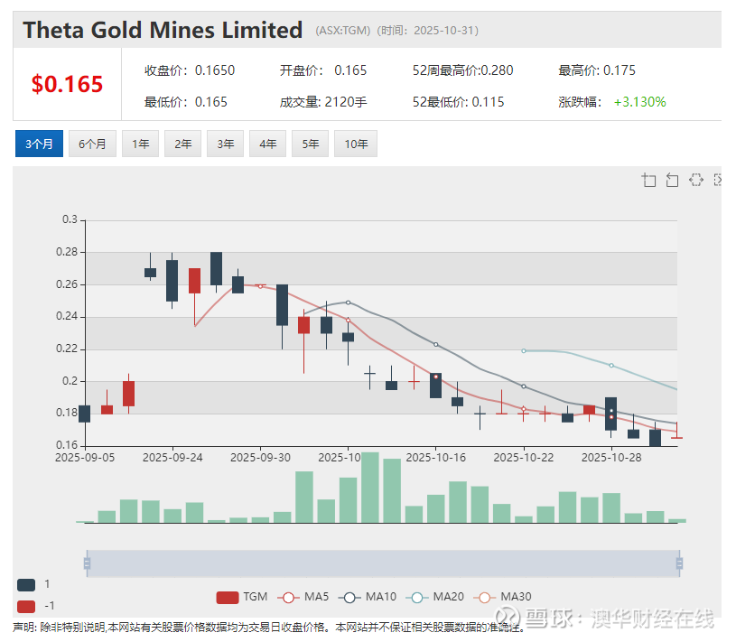Click the 2025-10-16 x-axis date label
The width and height of the screenshot is (736, 642).
tap(435, 458)
